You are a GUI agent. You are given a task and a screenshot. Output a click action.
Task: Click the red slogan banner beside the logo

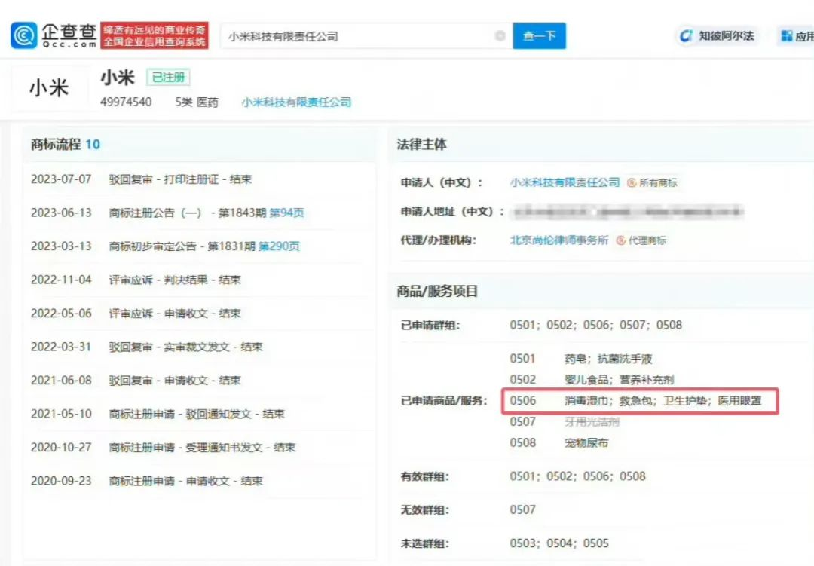(x=155, y=36)
